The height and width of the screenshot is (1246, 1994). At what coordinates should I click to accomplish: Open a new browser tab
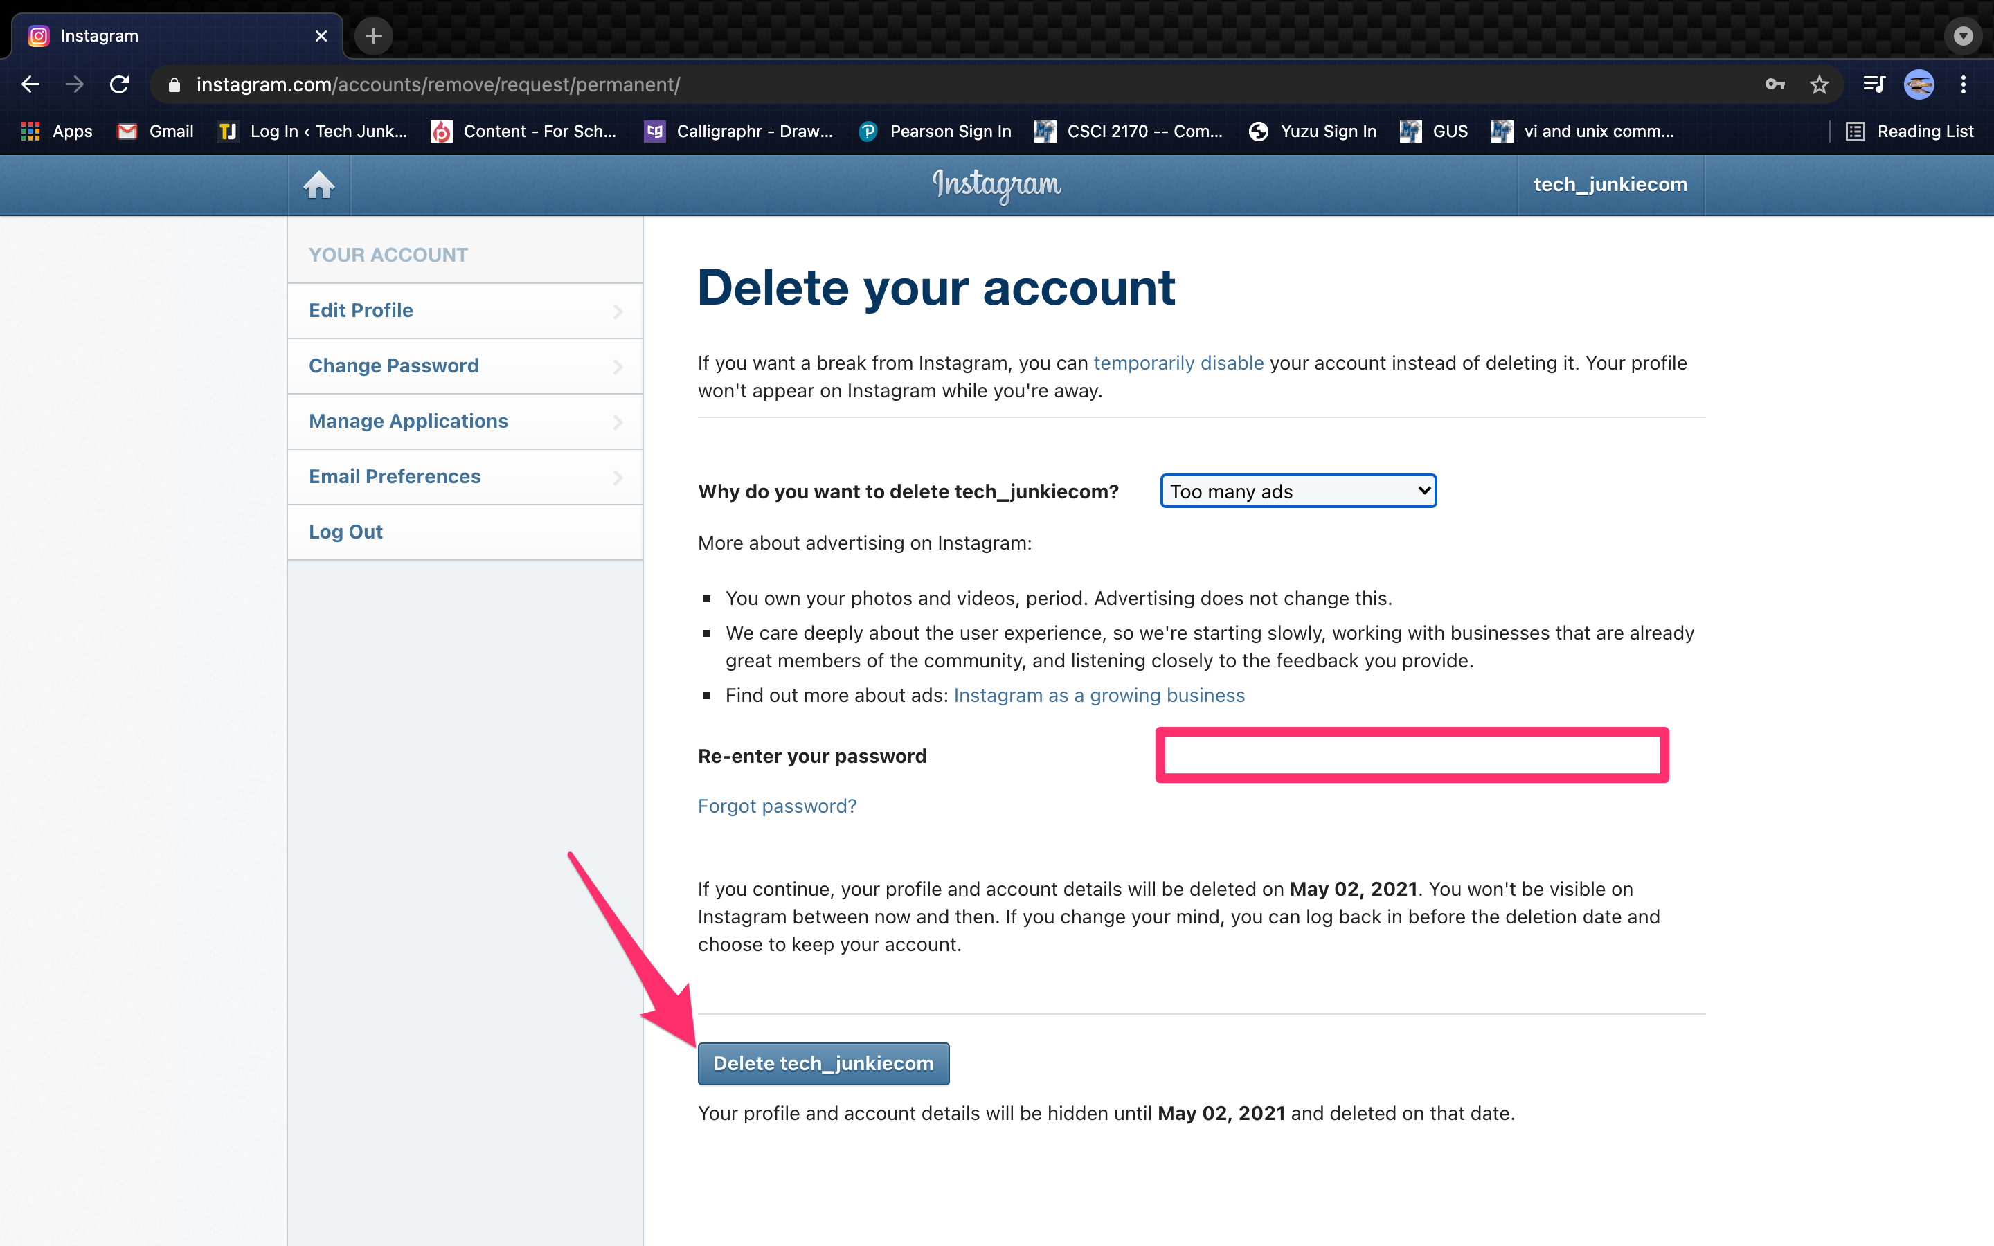tap(373, 36)
